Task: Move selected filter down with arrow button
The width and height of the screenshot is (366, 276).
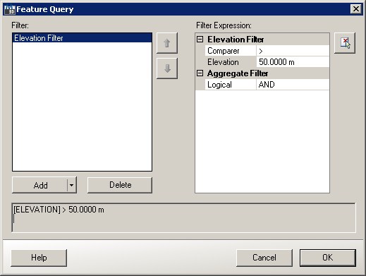Action: [167, 68]
